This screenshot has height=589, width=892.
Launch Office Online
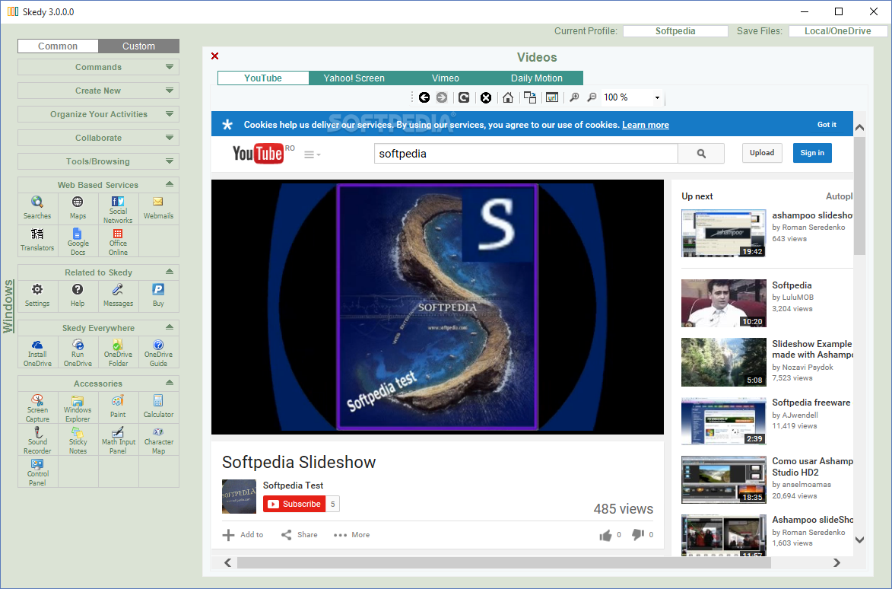point(119,240)
